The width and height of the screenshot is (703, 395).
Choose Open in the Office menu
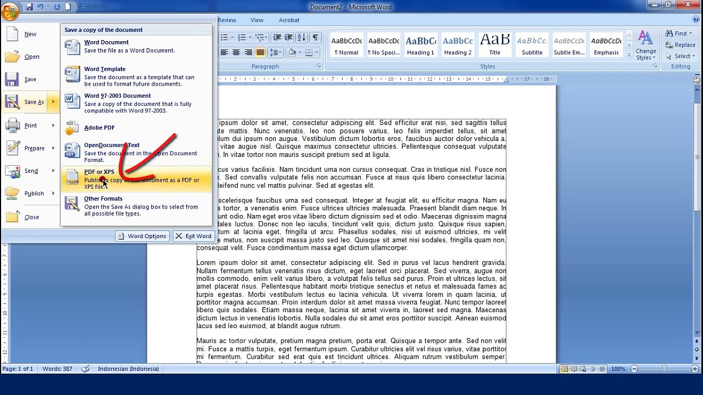[30, 57]
